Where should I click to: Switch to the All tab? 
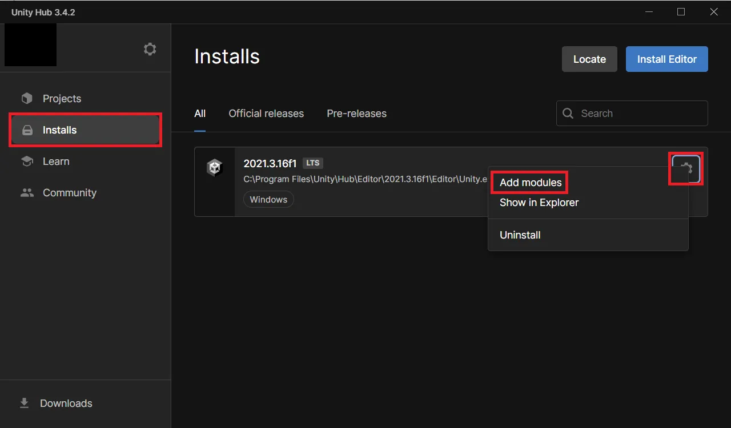[200, 114]
